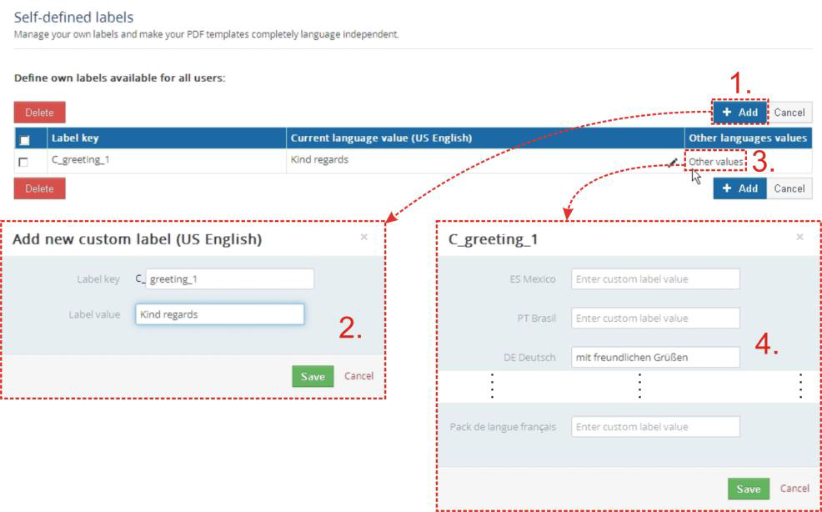This screenshot has width=822, height=512.
Task: Click the bottom blue Add button
Action: click(x=739, y=188)
